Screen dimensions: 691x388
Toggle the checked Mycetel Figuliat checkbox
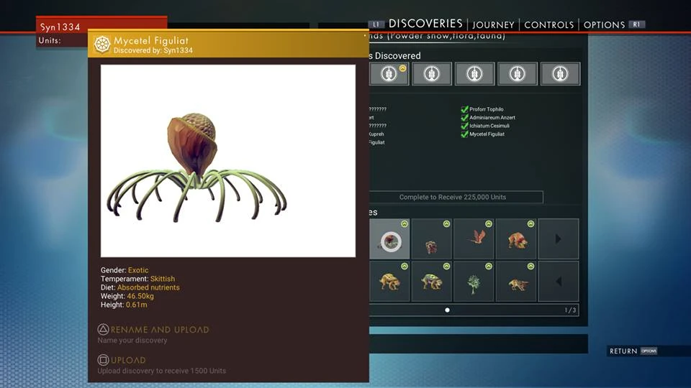tap(464, 134)
